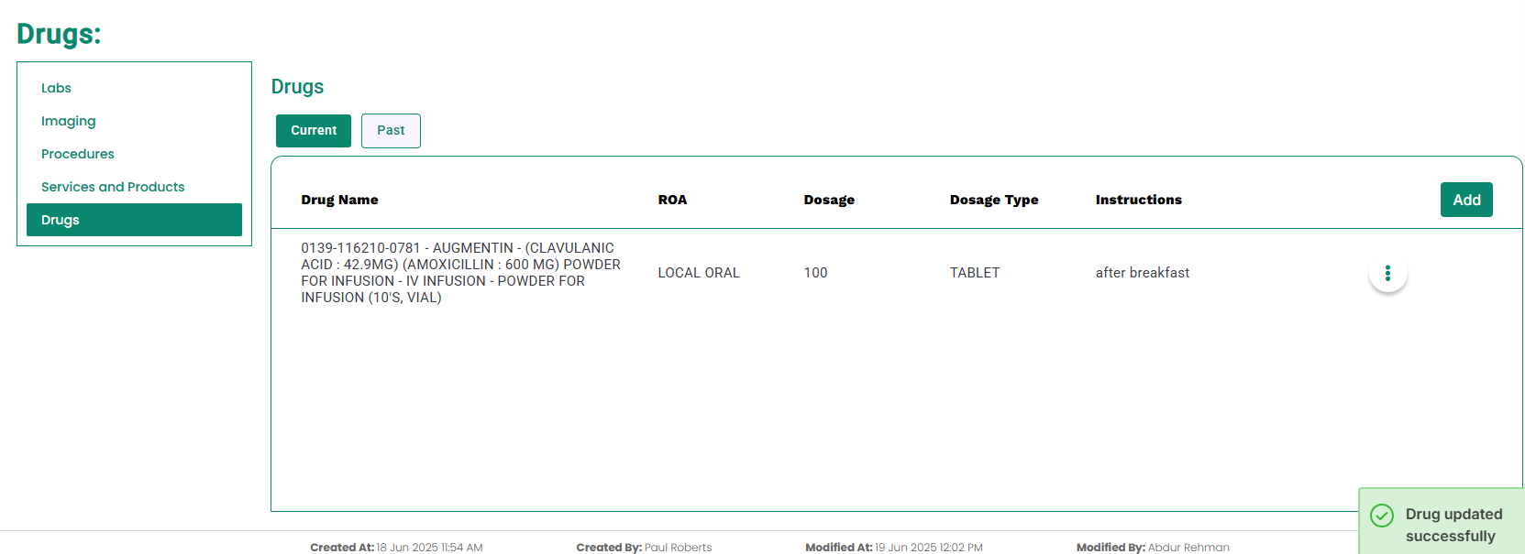The image size is (1525, 554).
Task: Select the Augmentin drug name cell
Action: click(x=461, y=273)
